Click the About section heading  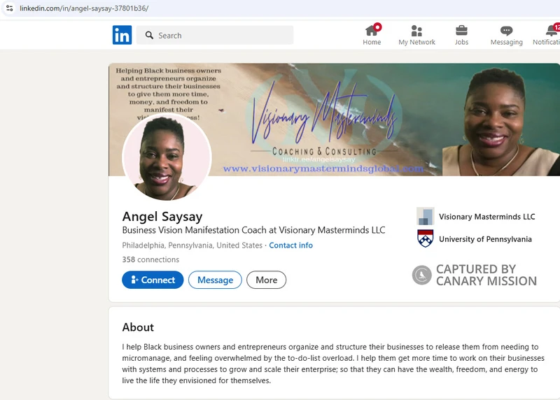(138, 327)
